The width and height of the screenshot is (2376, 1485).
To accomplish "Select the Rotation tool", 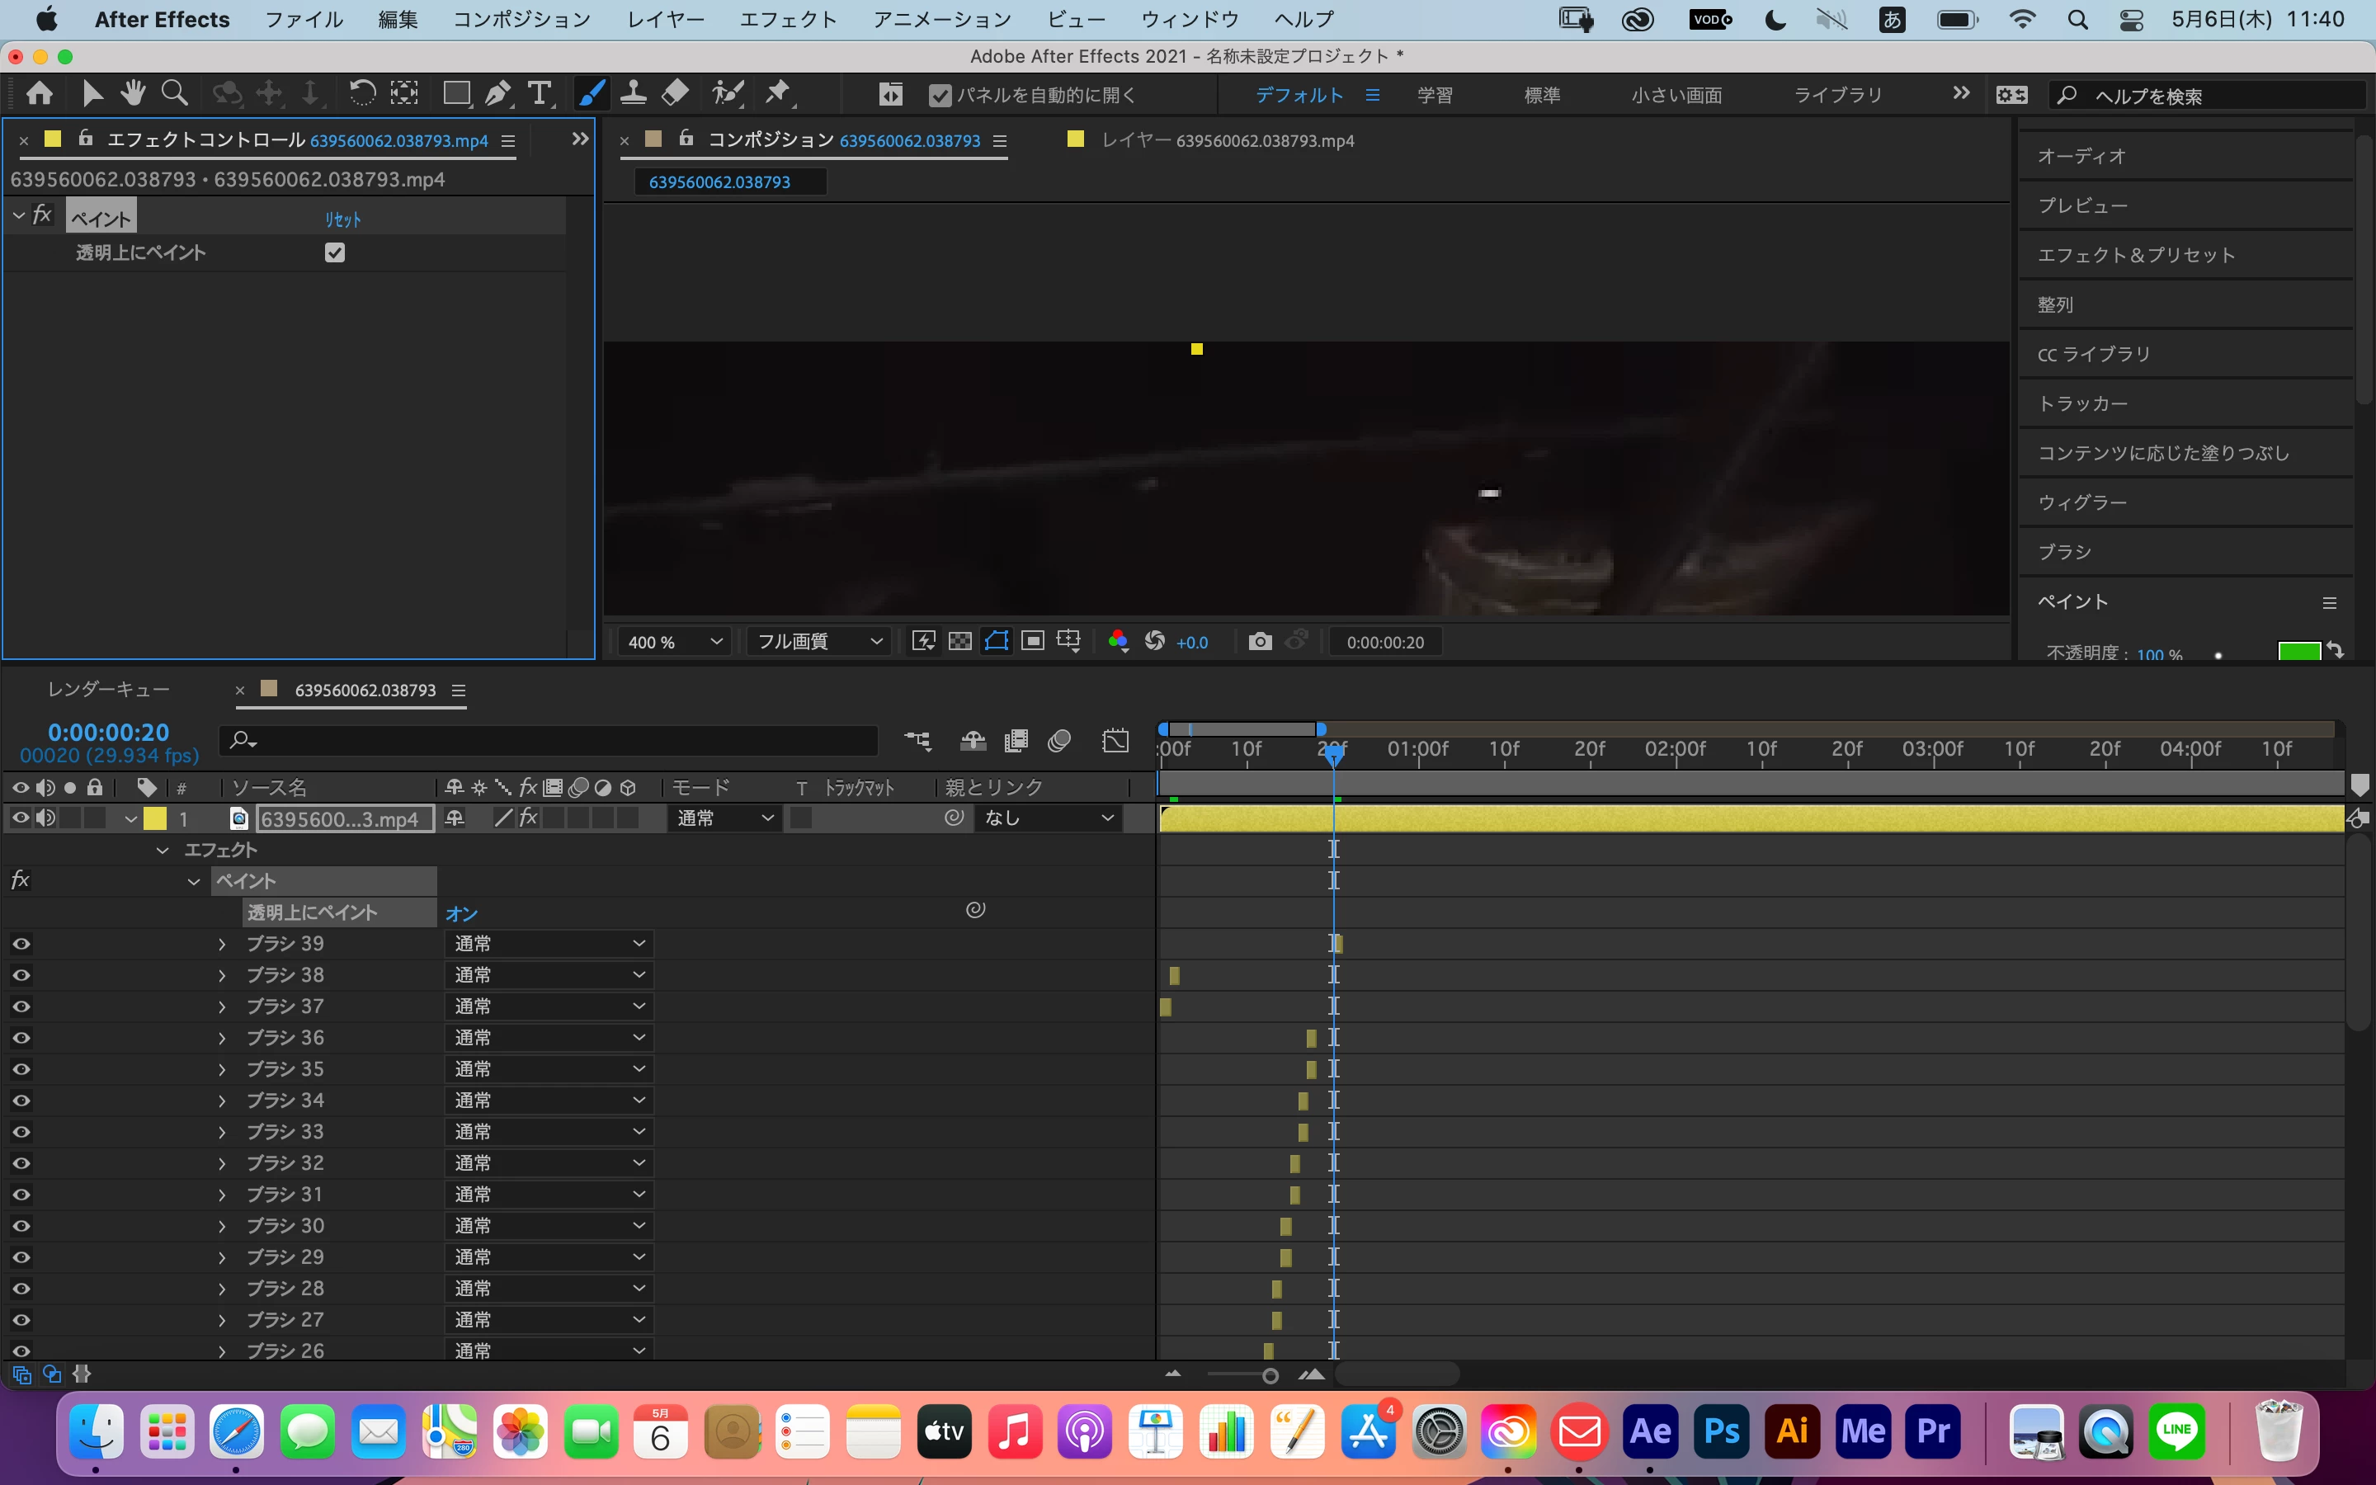I will [362, 94].
